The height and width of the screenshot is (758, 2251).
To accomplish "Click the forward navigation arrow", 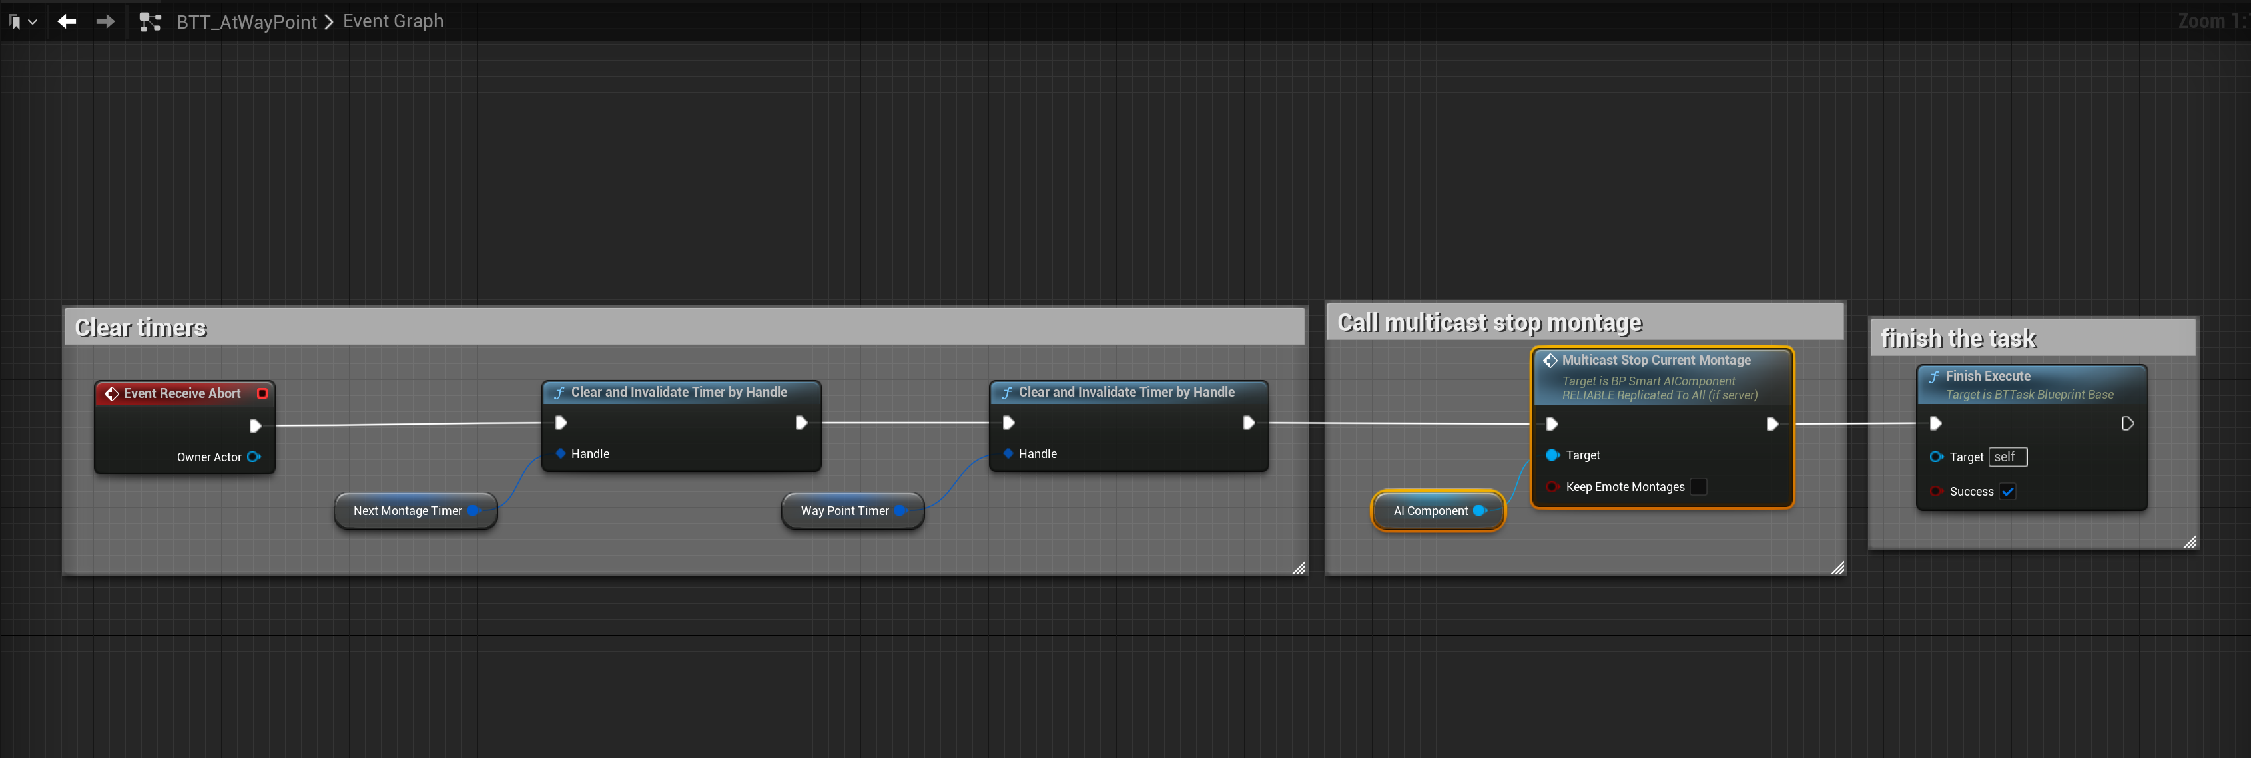I will coord(105,21).
